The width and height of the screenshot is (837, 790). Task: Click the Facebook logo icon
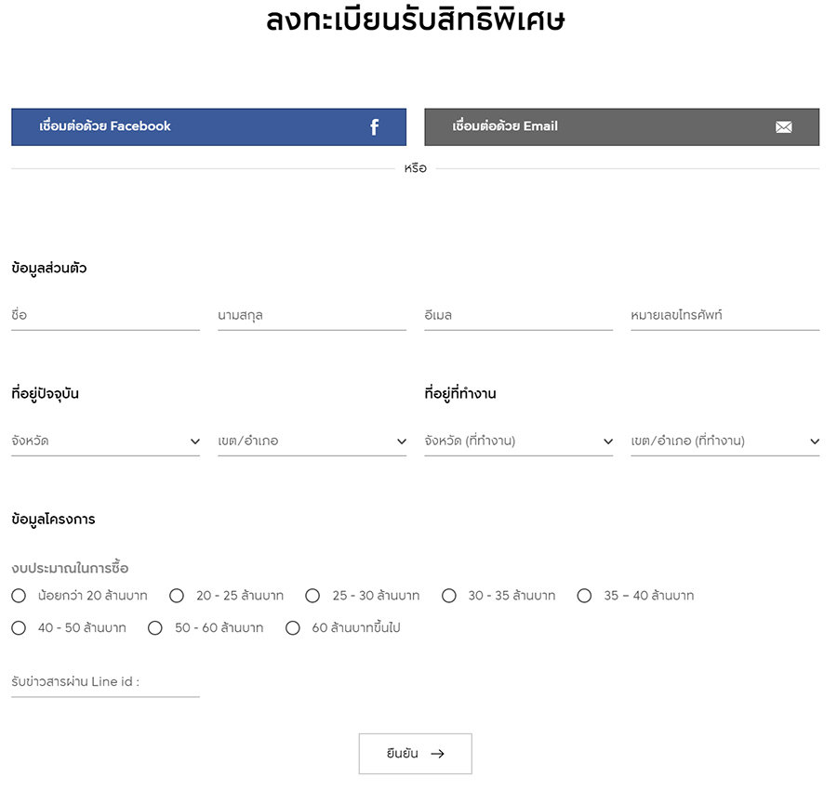click(374, 127)
